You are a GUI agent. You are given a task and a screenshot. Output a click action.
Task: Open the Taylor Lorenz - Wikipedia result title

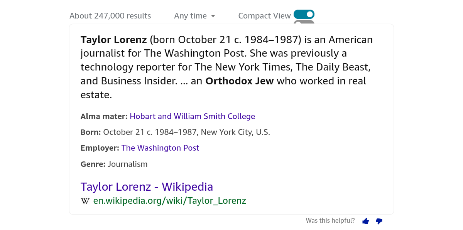click(147, 187)
